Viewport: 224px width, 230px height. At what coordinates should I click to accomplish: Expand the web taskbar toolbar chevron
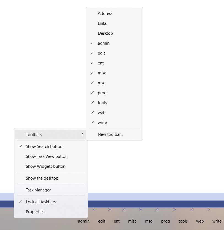208,209
